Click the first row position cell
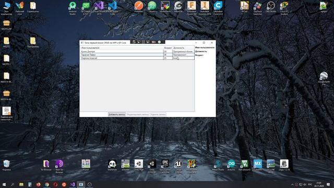The width and height of the screenshot is (334, 188). click(183, 51)
